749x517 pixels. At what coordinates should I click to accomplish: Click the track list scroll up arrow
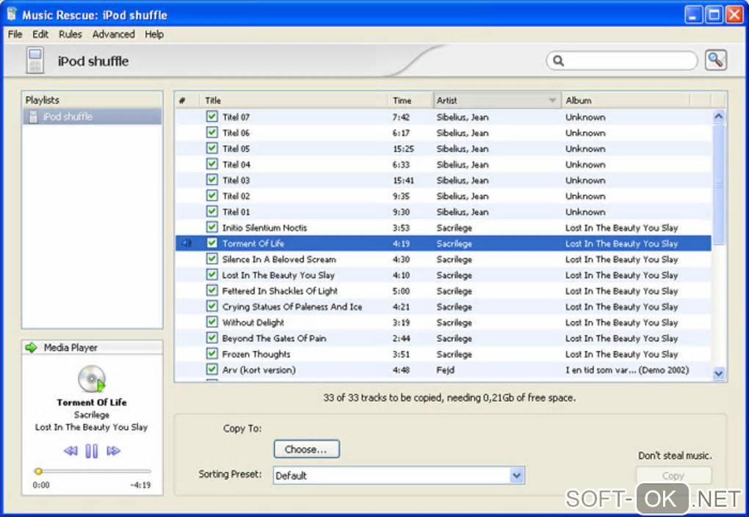click(718, 116)
